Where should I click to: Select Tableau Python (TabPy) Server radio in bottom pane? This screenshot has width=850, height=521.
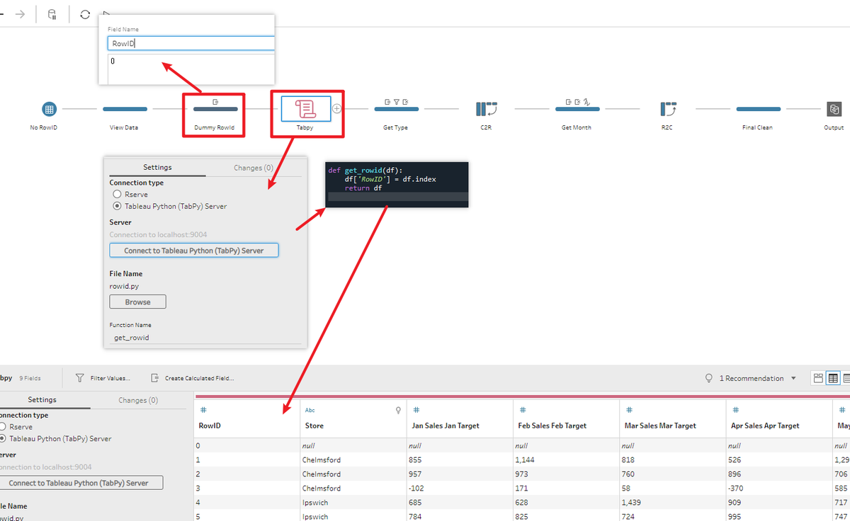tap(4, 439)
